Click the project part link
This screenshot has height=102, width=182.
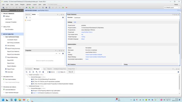tap(87, 32)
